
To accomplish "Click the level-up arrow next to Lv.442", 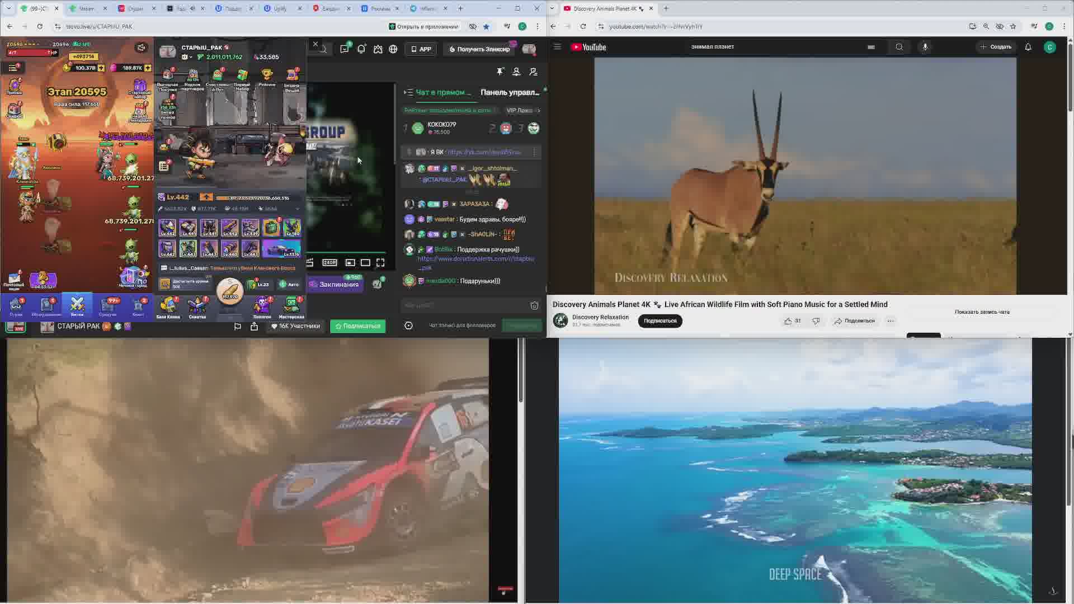I will pyautogui.click(x=206, y=197).
